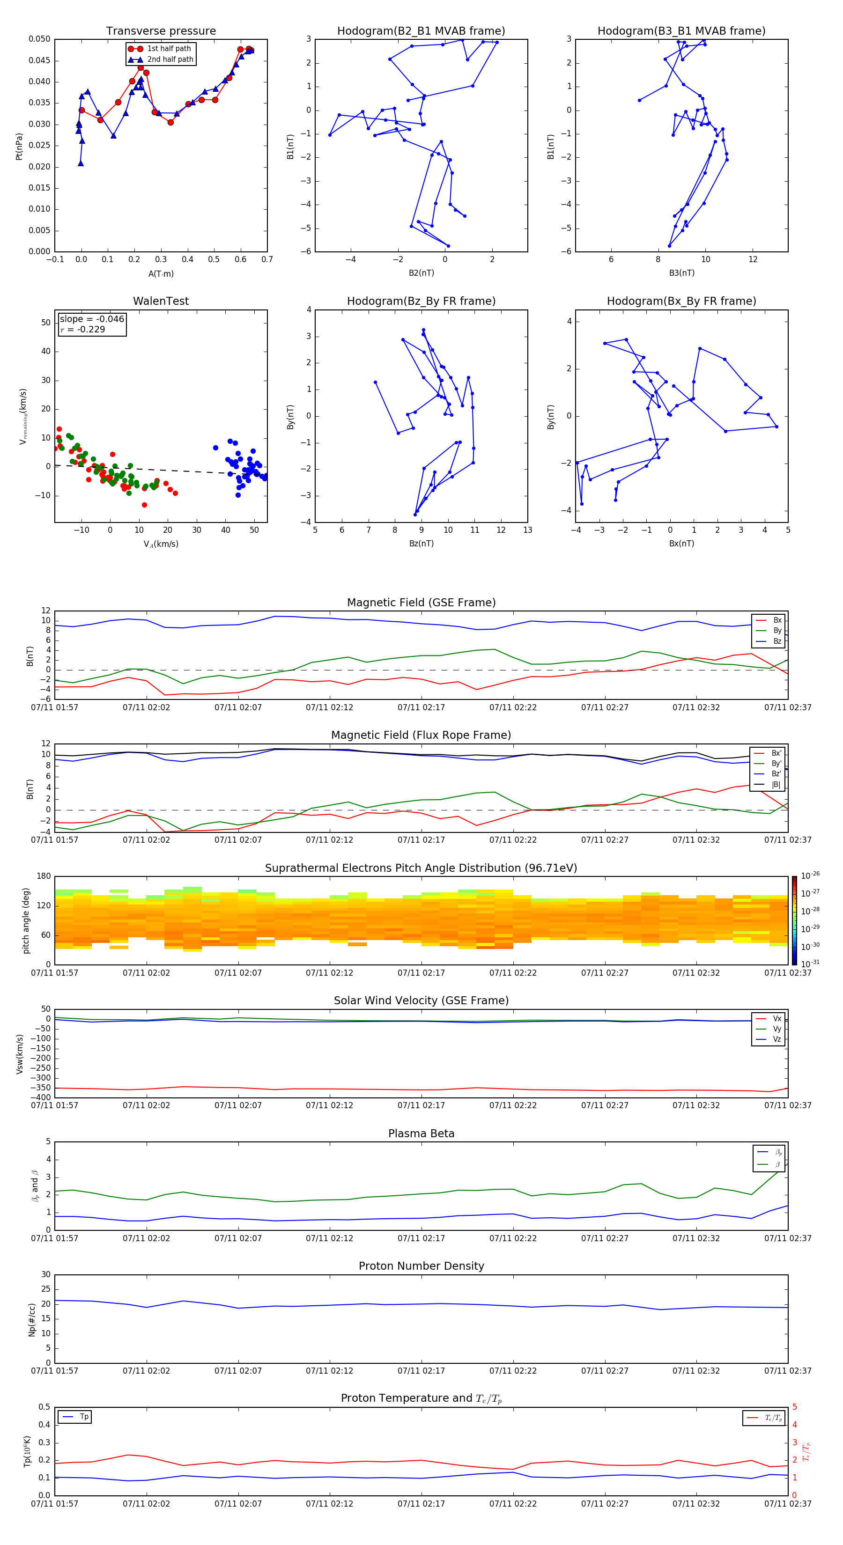The height and width of the screenshot is (1545, 843).
Task: Click the 'Plasma Beta' plot title
Action: pos(421,1133)
